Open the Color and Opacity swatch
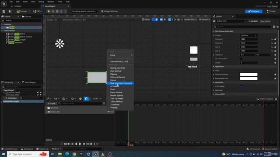The height and width of the screenshot is (157, 280). (248, 75)
